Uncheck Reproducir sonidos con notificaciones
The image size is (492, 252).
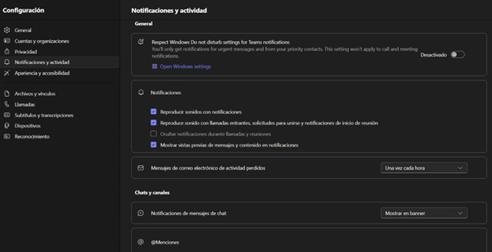tap(154, 112)
